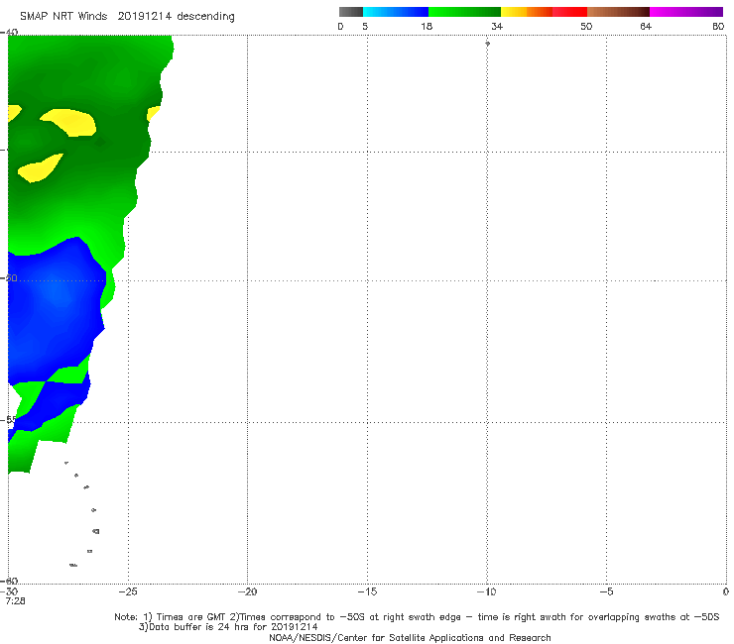Click the yellow-orange segment of the color bar

coord(527,12)
